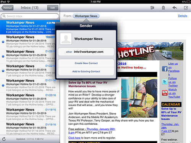191x143 pixels.
Task: Tap the Sender popup title
Action: click(x=86, y=26)
